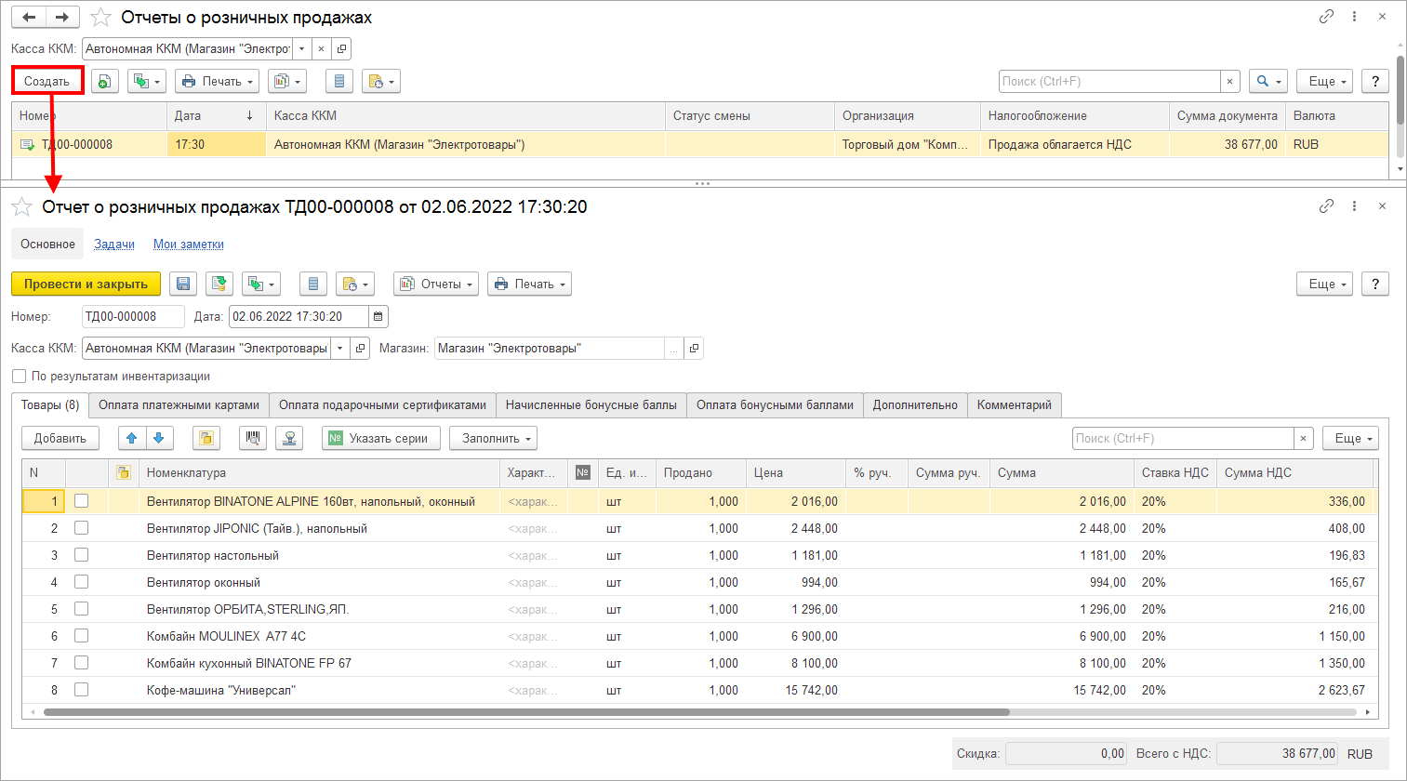This screenshot has width=1407, height=781.
Task: Search goods by barcode icon
Action: pyautogui.click(x=252, y=439)
